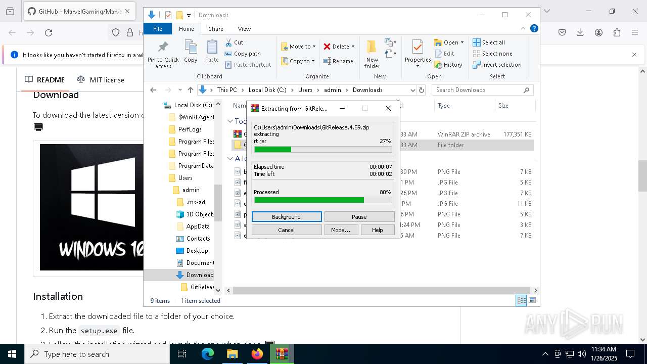Select Desktop in navigation tree
Screen dimensions: 647x364
click(192, 251)
